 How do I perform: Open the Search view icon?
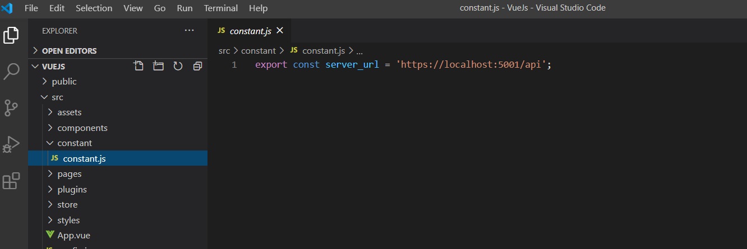[x=11, y=71]
